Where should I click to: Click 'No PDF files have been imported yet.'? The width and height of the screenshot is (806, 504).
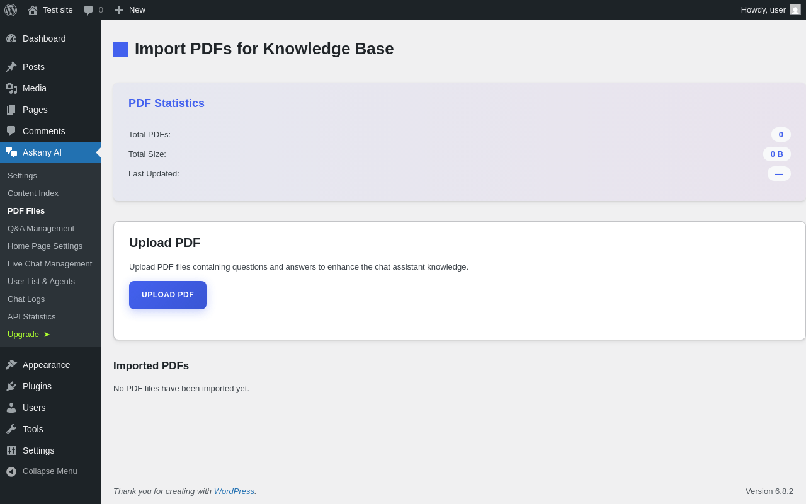[x=181, y=388]
